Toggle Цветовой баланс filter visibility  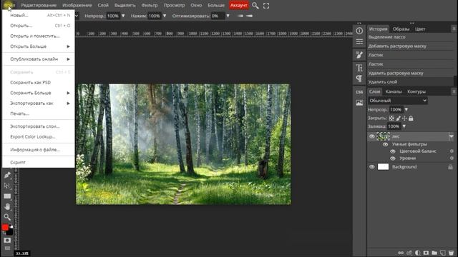(393, 151)
